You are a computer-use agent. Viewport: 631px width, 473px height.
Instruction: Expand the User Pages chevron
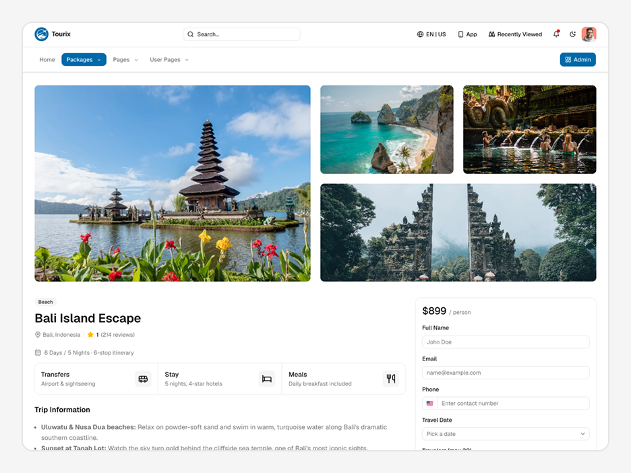187,60
